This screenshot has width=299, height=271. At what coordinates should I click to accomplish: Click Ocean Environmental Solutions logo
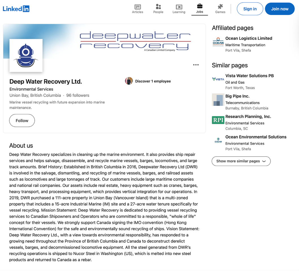[218, 140]
